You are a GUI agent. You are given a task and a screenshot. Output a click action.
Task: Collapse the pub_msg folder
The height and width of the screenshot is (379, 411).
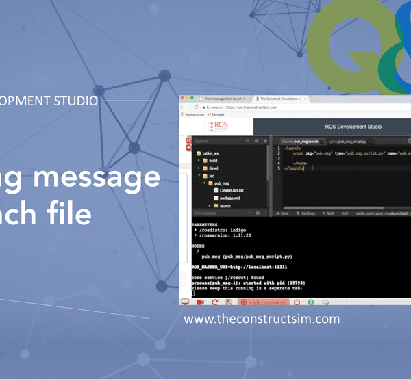click(204, 183)
